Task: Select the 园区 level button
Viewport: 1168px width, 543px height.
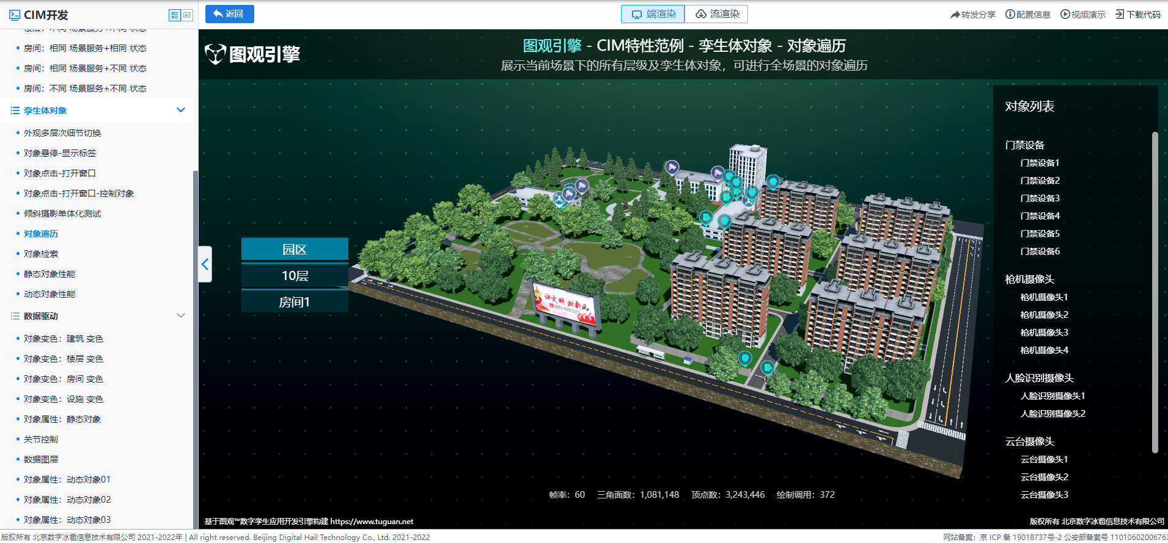Action: coord(295,249)
